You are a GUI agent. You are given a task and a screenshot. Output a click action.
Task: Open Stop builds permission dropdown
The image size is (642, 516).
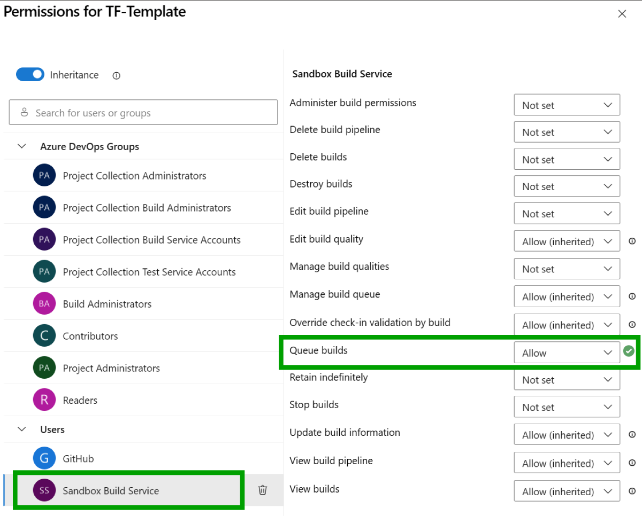point(567,407)
